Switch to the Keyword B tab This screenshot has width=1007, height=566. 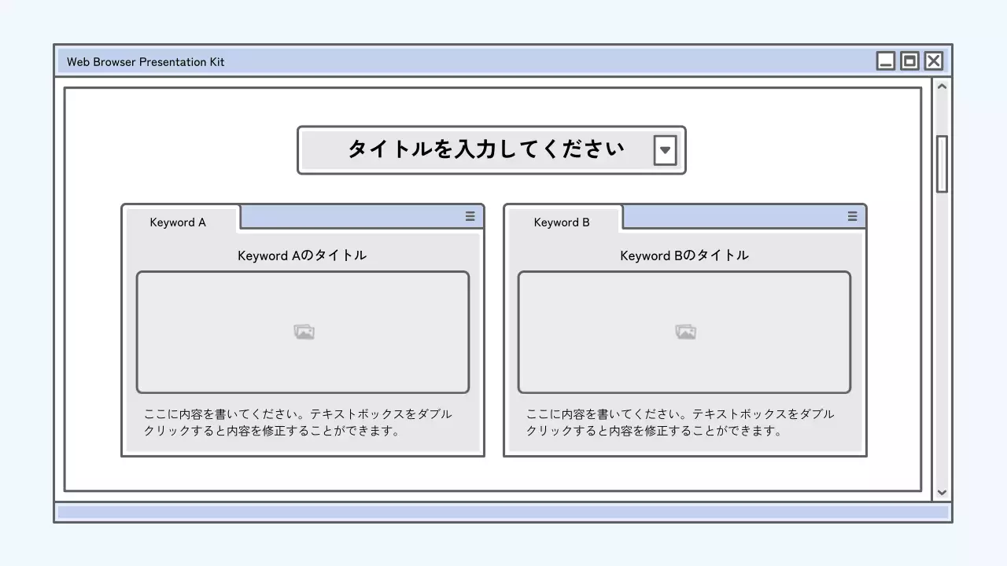562,222
